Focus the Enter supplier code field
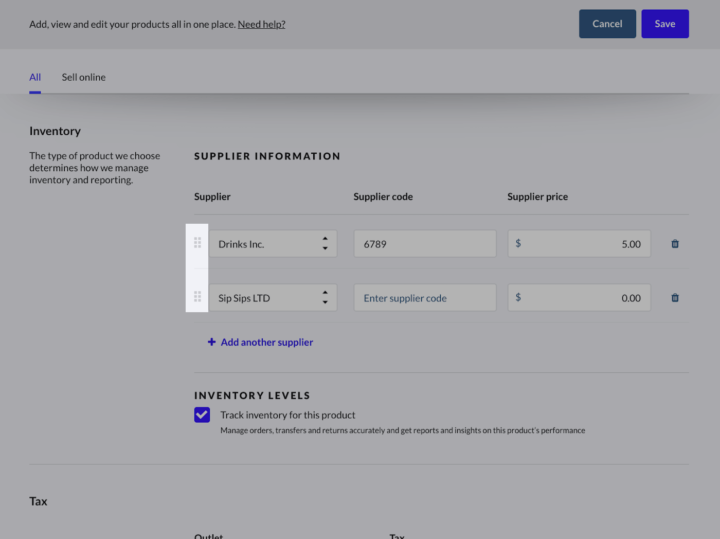 425,298
